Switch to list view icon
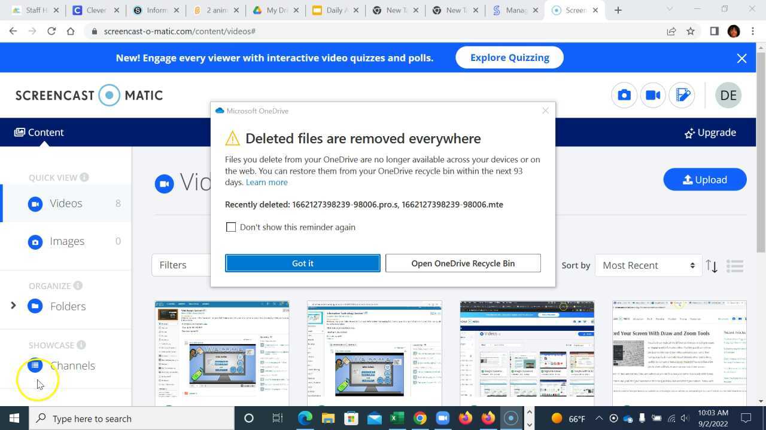 [x=735, y=266]
